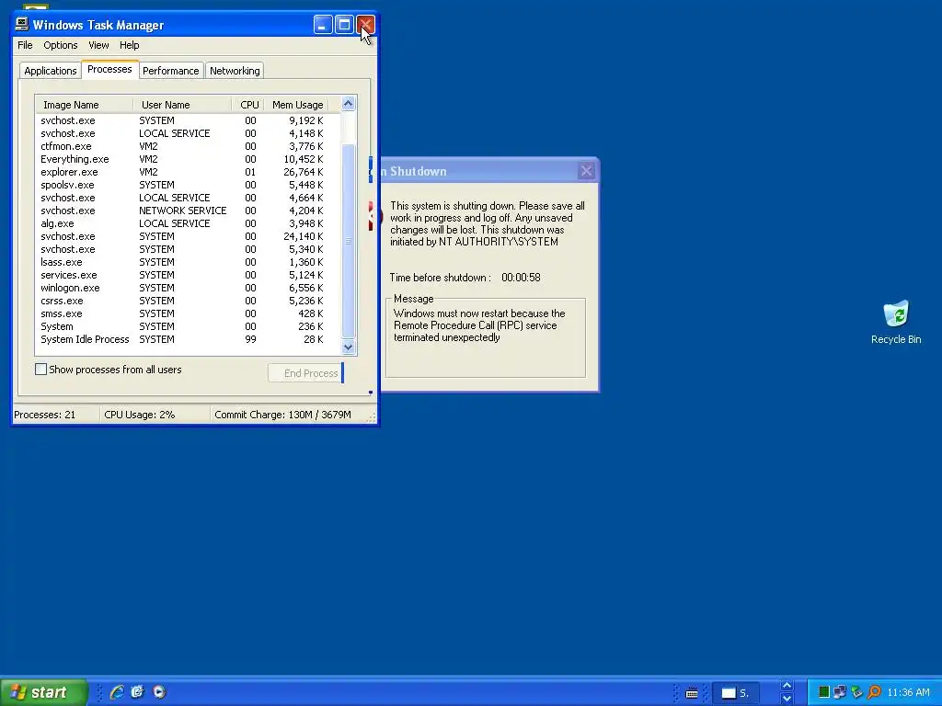Select the System Idle Process row
942x706 pixels.
tap(188, 339)
